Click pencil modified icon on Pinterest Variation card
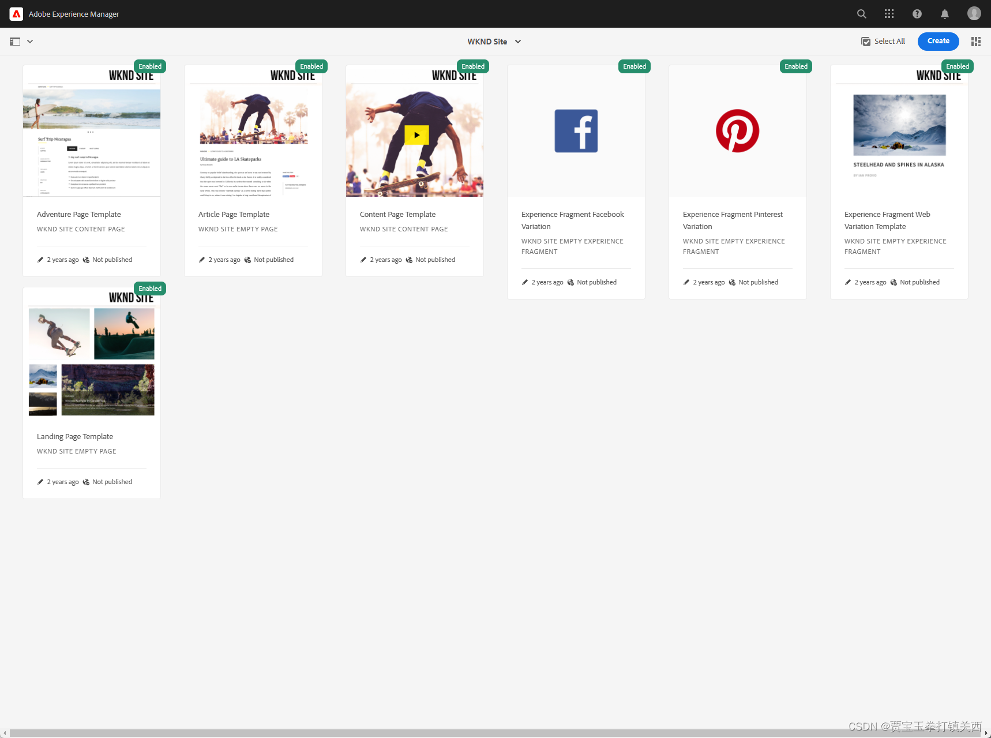This screenshot has width=991, height=738. point(686,282)
